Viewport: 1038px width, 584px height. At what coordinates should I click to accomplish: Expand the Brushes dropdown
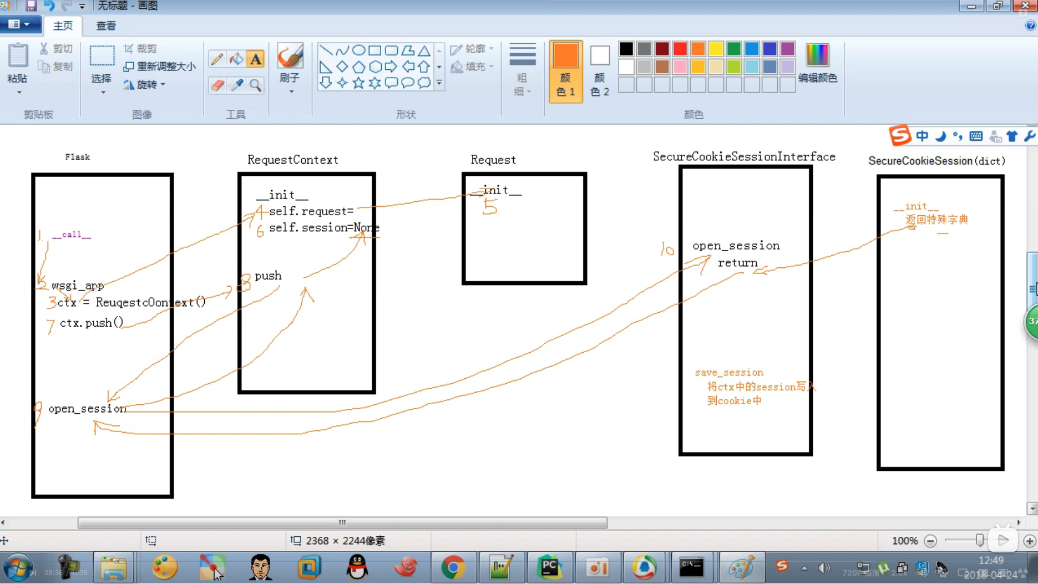click(x=291, y=92)
